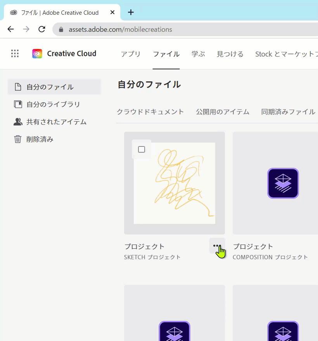This screenshot has width=318, height=341.
Task: Click the browser forward arrow
Action: pyautogui.click(x=26, y=29)
